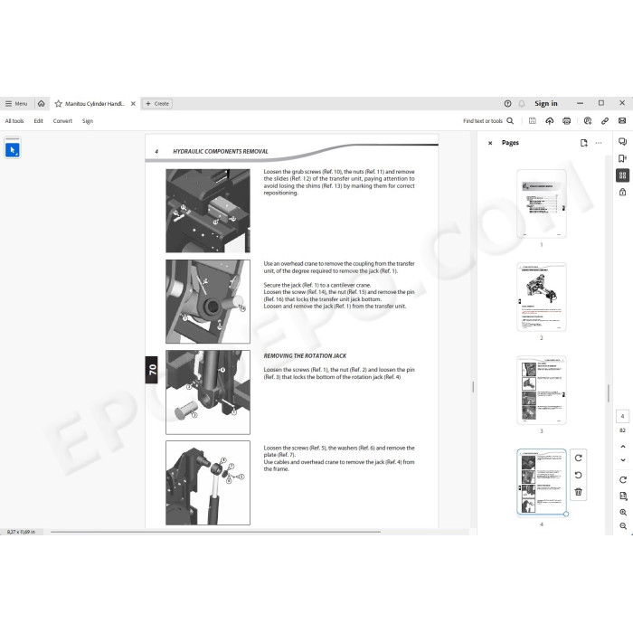Viewport: 633px width, 633px height.
Task: Zoom out with magnifier minus icon
Action: click(x=623, y=526)
